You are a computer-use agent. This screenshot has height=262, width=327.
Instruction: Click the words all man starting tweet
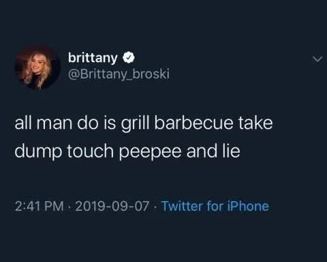coord(44,122)
